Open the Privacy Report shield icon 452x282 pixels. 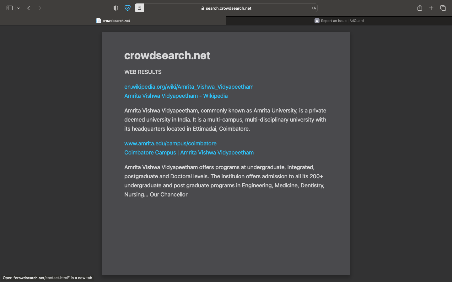[116, 8]
